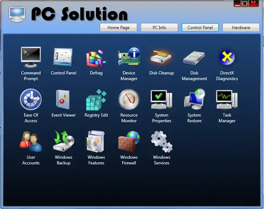This screenshot has height=209, width=264.
Task: Open Disk Management icon
Action: pyautogui.click(x=194, y=58)
